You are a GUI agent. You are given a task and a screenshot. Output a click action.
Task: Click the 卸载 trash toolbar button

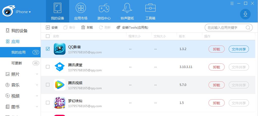pyautogui.click(x=87, y=28)
